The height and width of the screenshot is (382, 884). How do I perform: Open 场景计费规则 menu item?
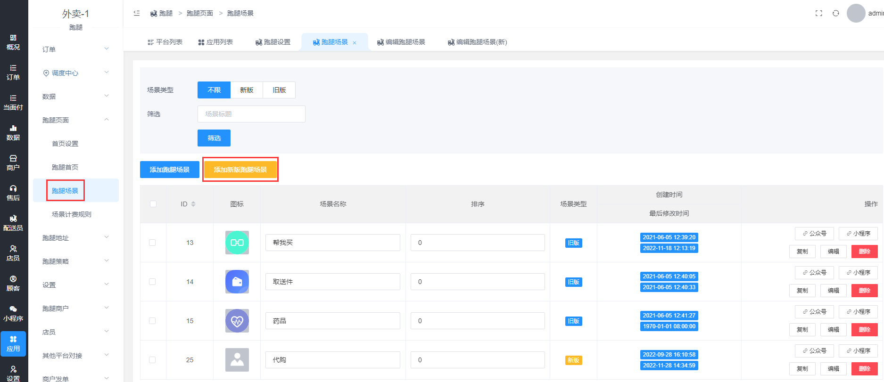[x=72, y=214]
